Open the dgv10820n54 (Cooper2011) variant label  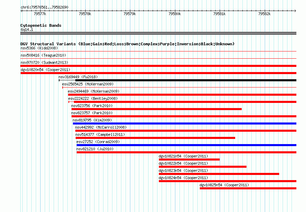tap(45, 70)
